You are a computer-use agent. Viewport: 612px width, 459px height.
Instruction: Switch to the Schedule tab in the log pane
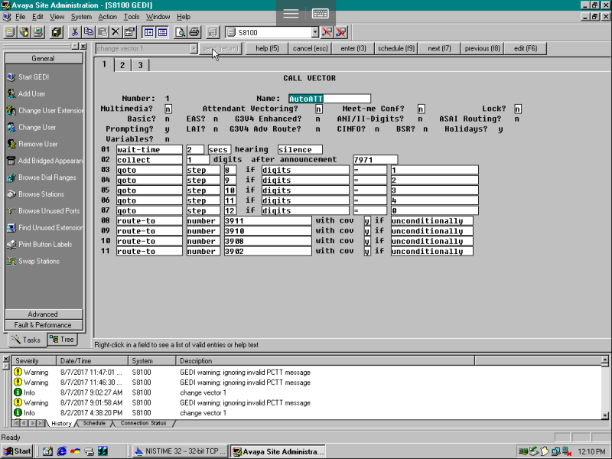94,423
